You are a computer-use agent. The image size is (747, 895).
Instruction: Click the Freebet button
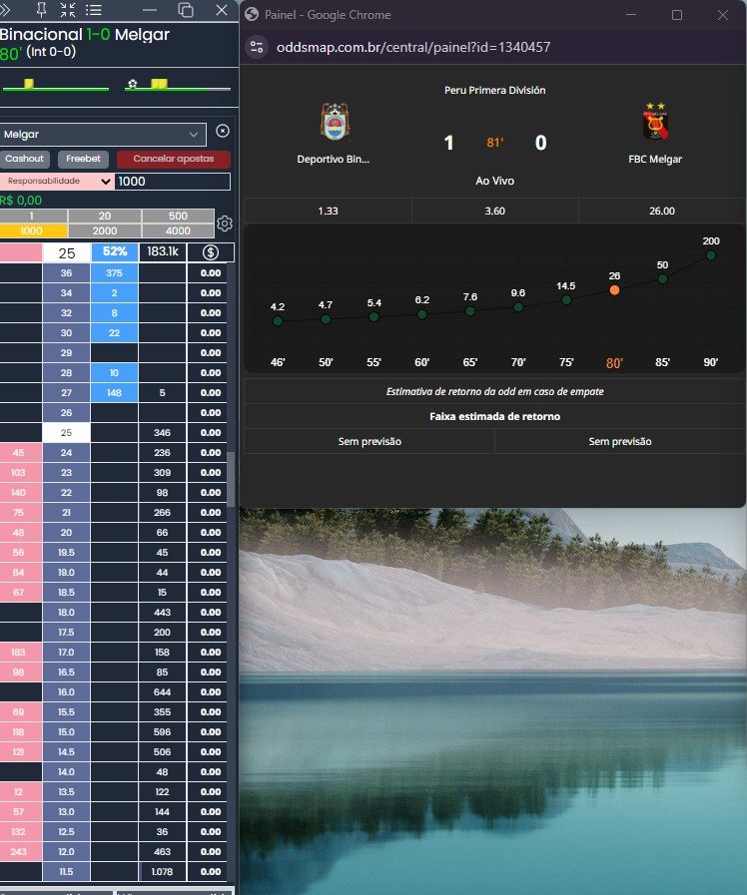click(83, 159)
